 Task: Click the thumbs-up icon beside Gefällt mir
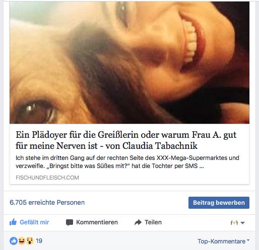point(13,222)
